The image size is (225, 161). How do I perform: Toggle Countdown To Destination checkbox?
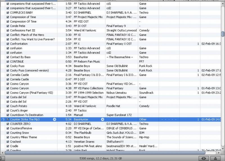[8, 115]
